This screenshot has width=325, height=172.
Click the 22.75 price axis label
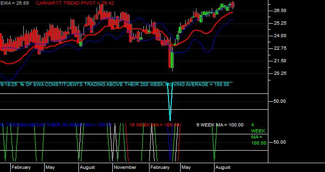[280, 48]
